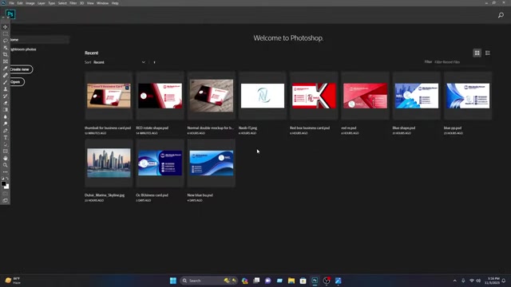
Task: Open the Sort Recent dropdown
Action: (119, 62)
